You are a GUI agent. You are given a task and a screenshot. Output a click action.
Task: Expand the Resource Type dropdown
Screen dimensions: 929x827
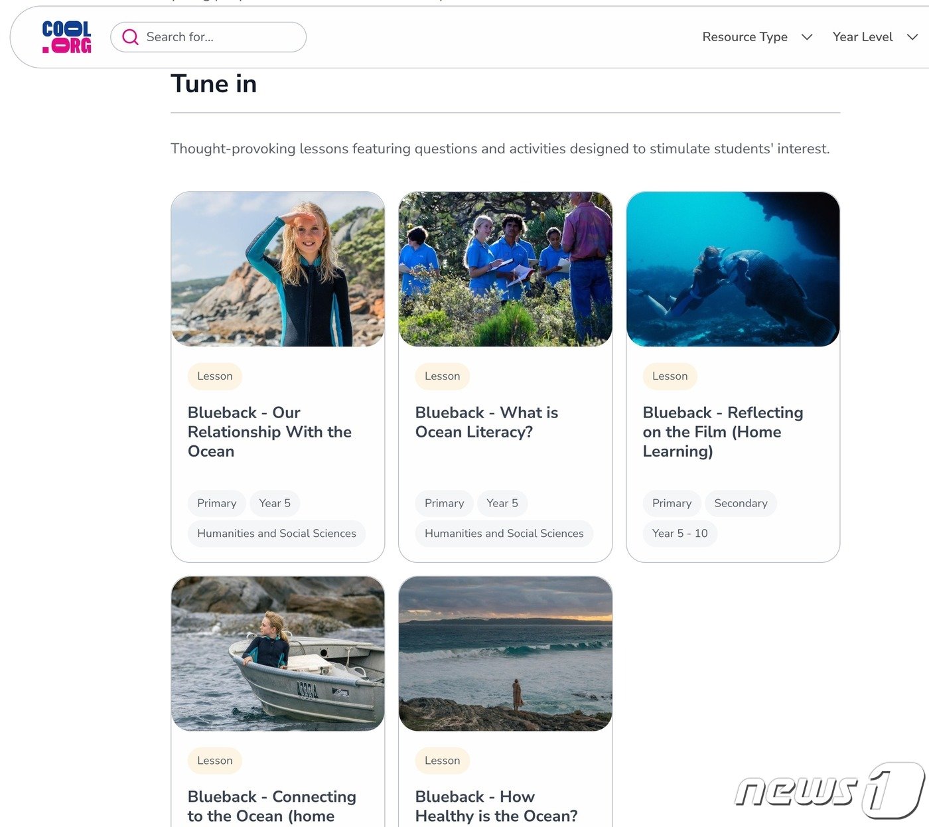point(756,37)
